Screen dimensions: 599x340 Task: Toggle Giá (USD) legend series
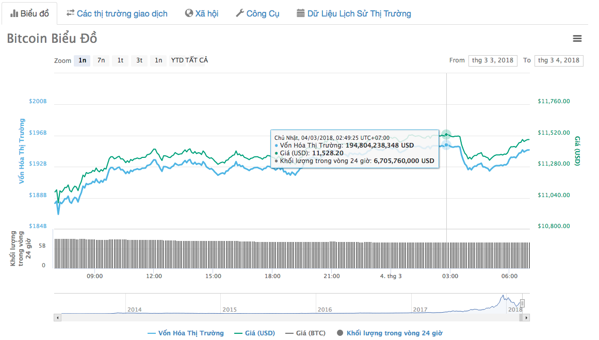click(x=255, y=333)
